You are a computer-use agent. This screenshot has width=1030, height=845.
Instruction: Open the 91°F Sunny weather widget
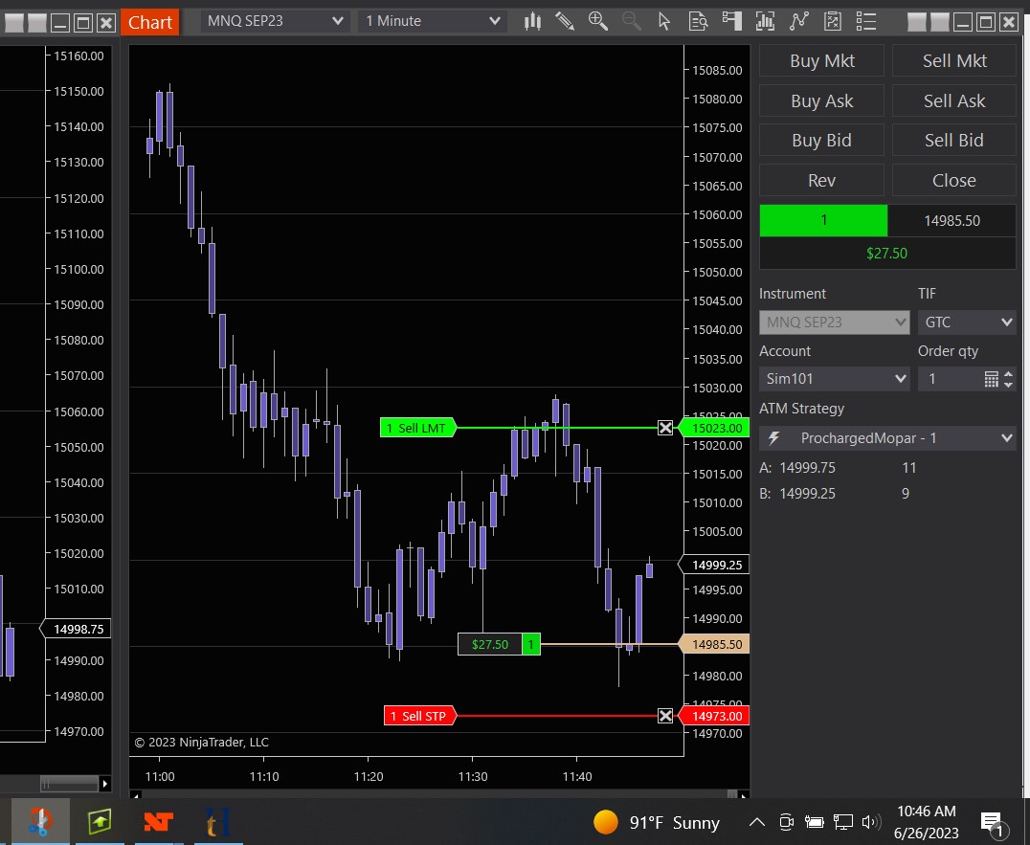pyautogui.click(x=657, y=821)
